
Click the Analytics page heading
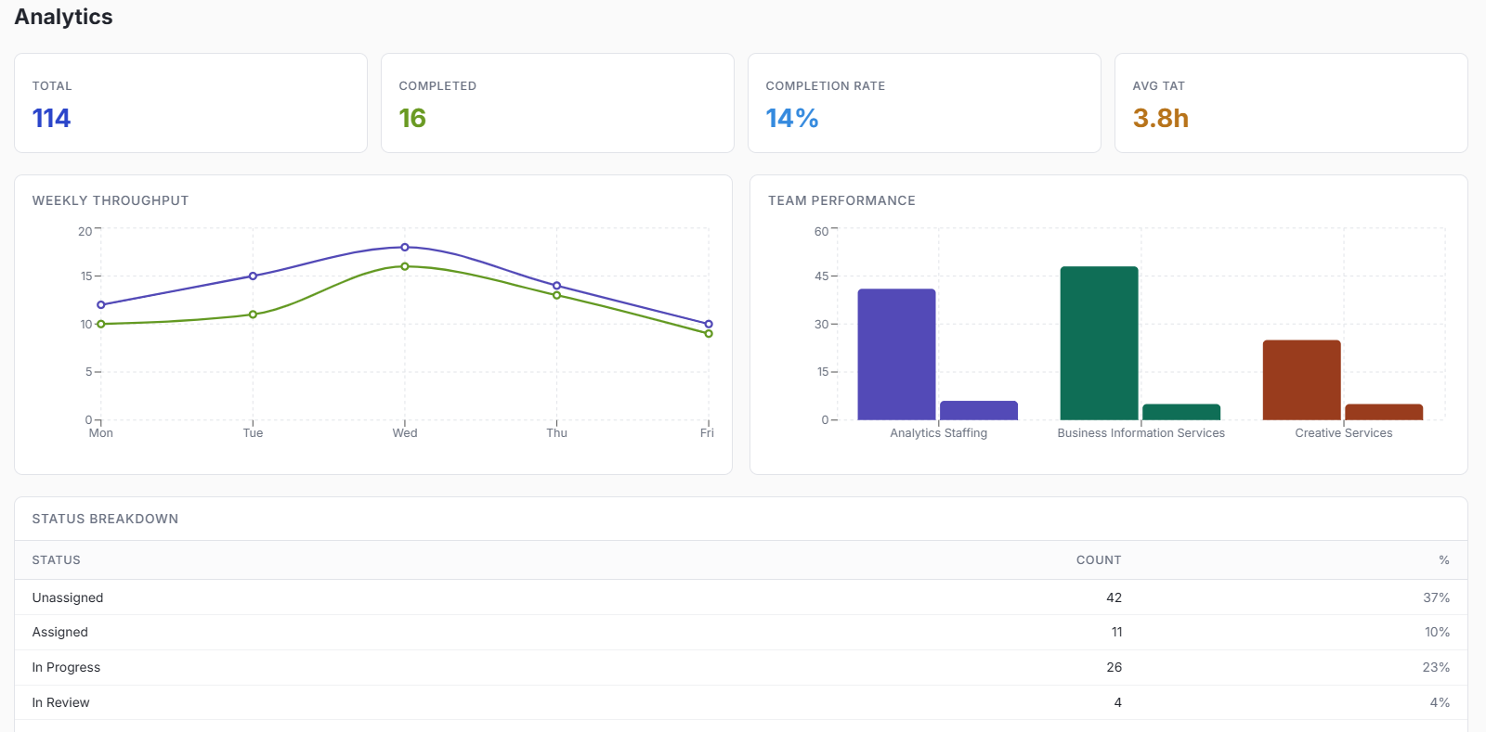click(63, 17)
